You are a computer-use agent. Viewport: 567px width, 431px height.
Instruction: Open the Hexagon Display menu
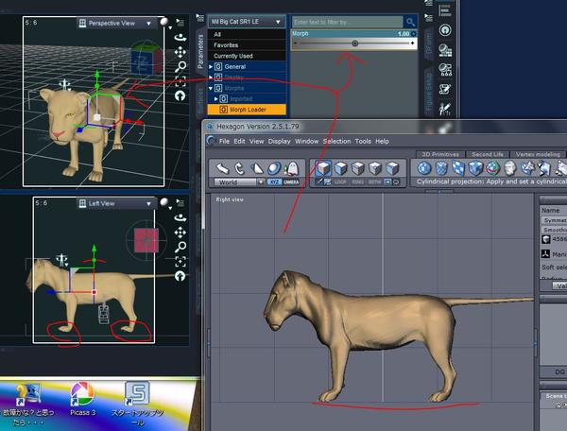279,141
